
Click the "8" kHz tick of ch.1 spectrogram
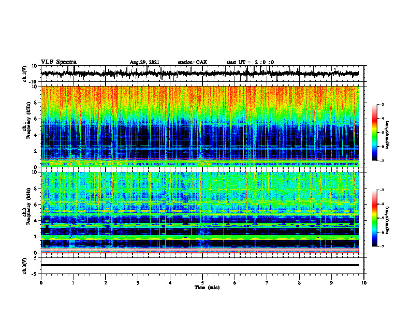coord(36,103)
